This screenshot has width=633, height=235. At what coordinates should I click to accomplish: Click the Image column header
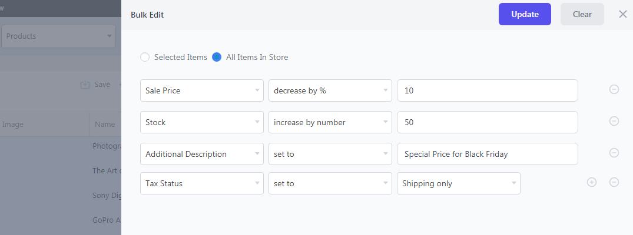(x=12, y=125)
